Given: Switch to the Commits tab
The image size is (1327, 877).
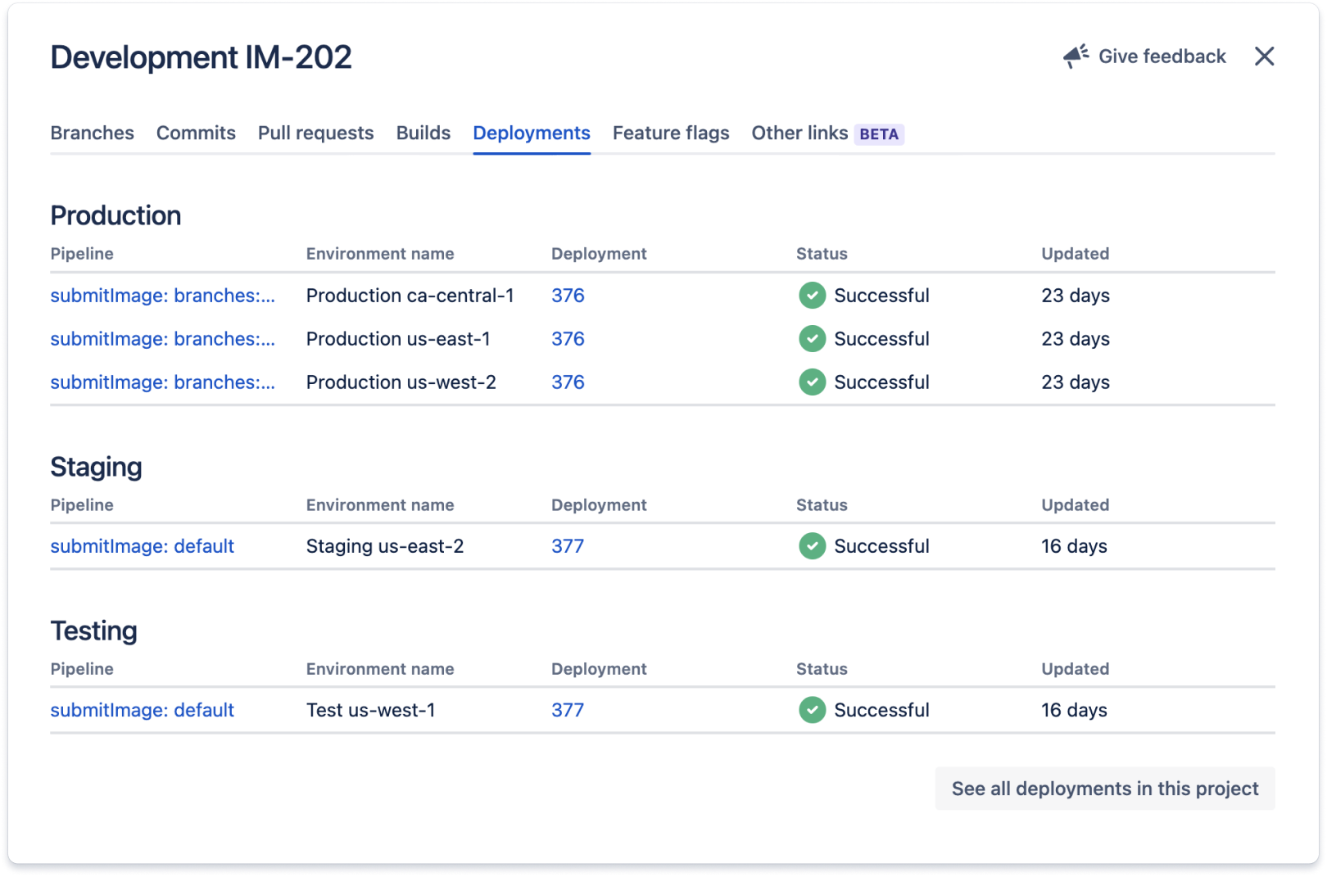Looking at the screenshot, I should point(196,133).
